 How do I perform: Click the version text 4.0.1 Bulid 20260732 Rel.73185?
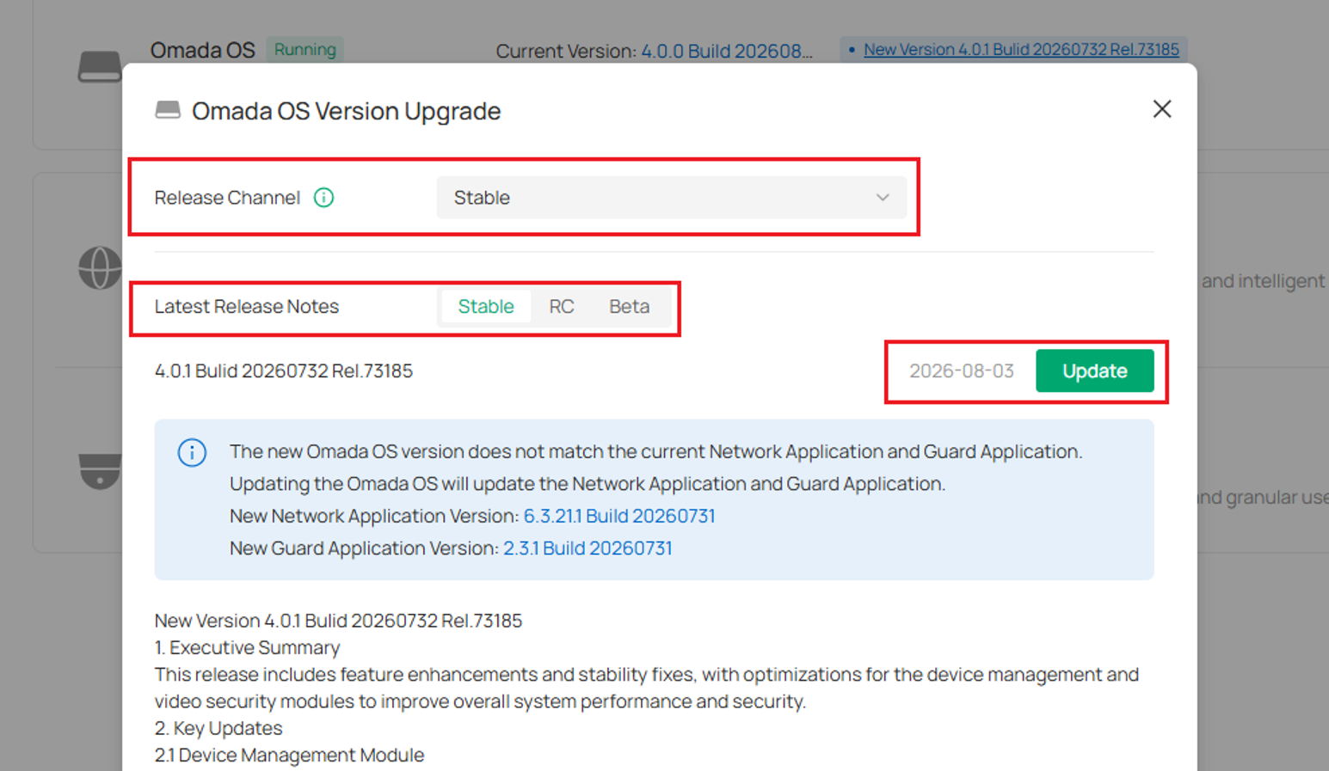point(284,371)
